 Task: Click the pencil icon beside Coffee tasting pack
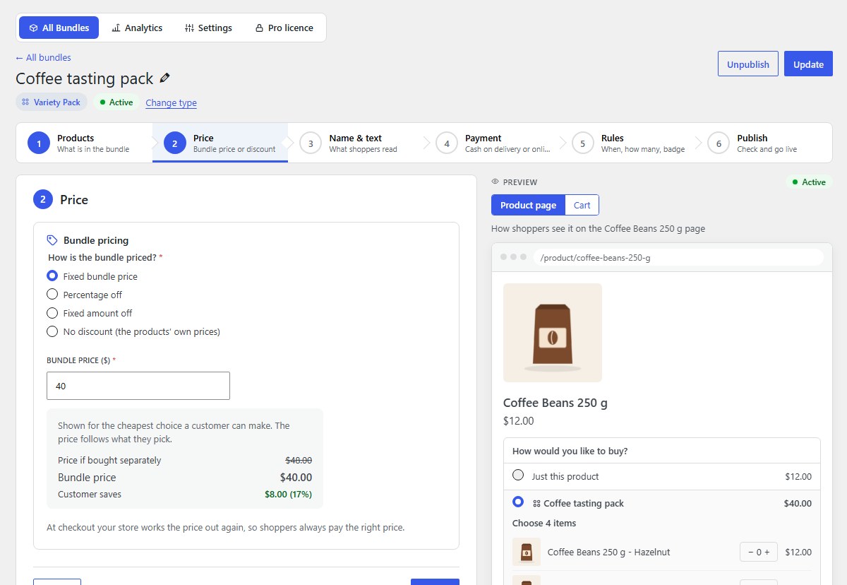(165, 78)
